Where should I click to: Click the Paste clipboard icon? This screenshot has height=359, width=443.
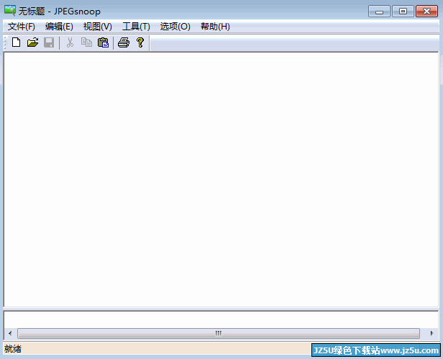coord(103,42)
